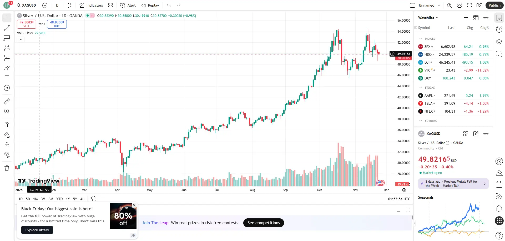The image size is (505, 241).
Task: Take a chart snapshot with camera icon
Action: click(x=479, y=5)
